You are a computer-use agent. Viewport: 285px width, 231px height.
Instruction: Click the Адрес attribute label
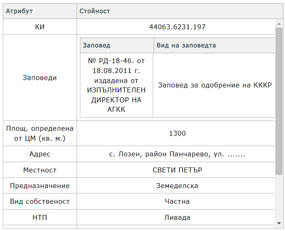(x=40, y=154)
